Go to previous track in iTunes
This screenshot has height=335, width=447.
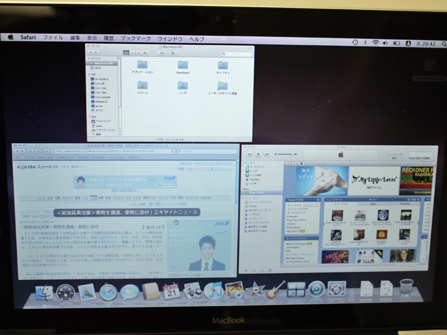[x=250, y=154]
